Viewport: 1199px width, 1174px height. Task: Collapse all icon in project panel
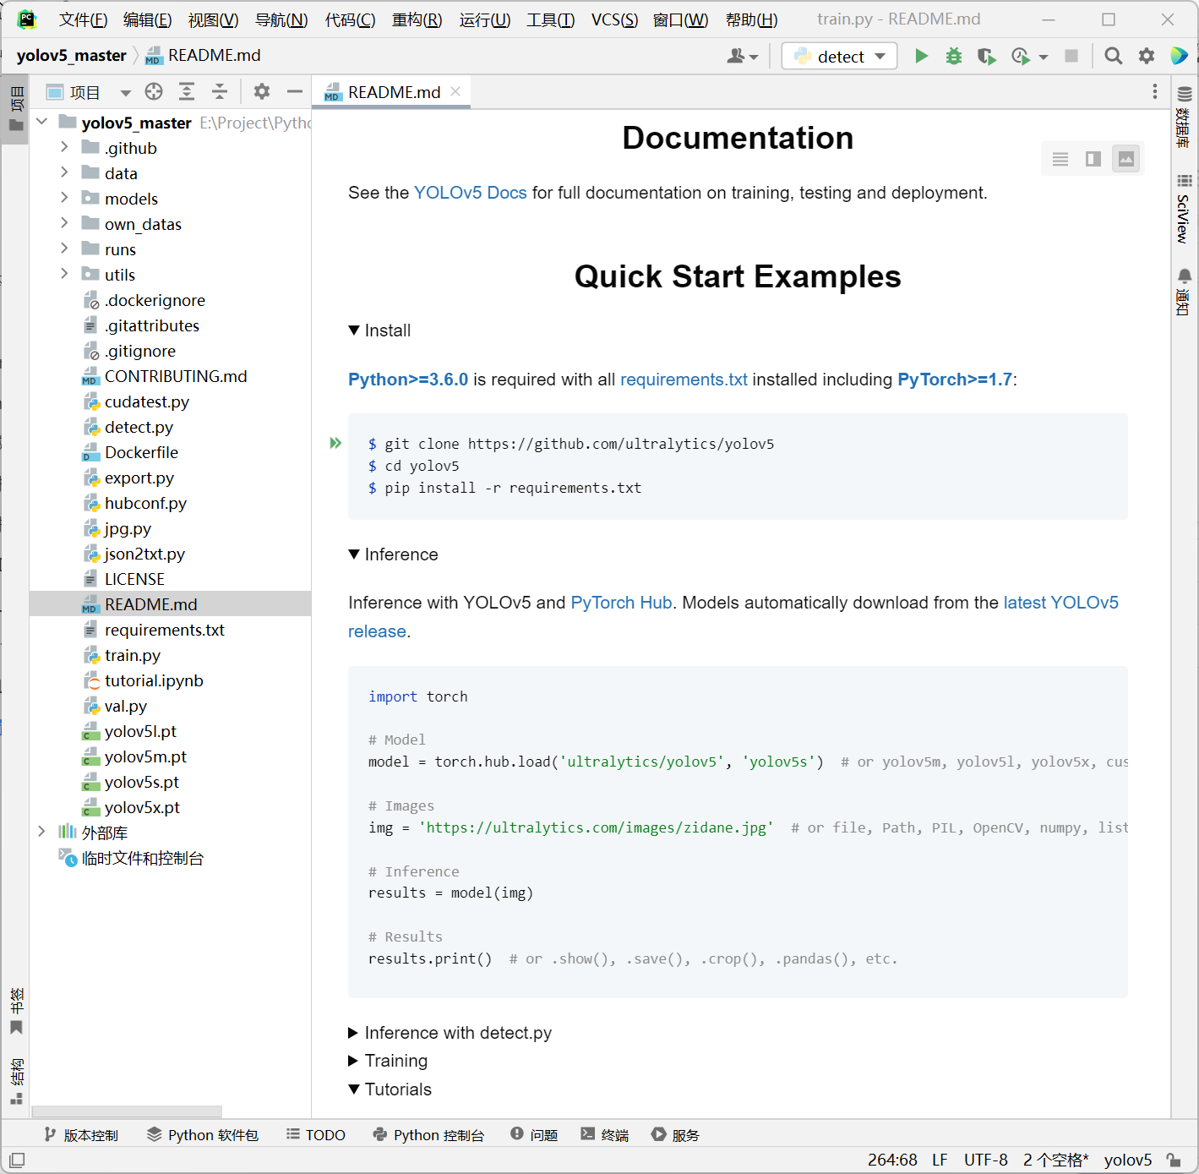coord(220,91)
